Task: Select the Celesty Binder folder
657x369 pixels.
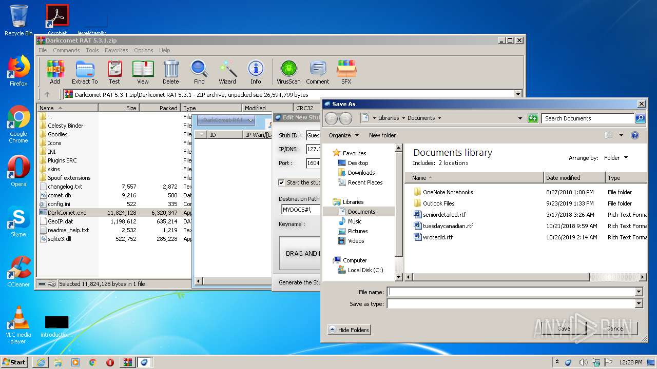Action: click(x=65, y=126)
